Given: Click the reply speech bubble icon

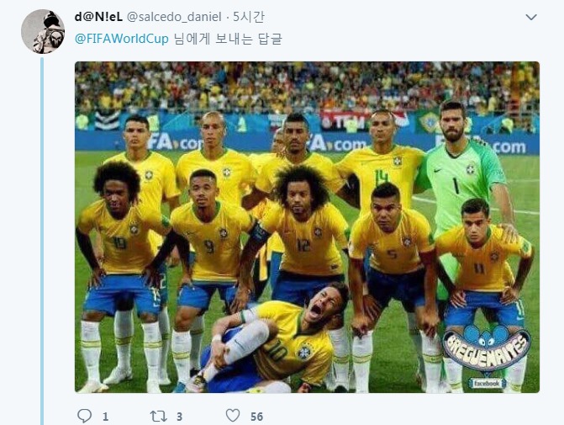Looking at the screenshot, I should (85, 416).
